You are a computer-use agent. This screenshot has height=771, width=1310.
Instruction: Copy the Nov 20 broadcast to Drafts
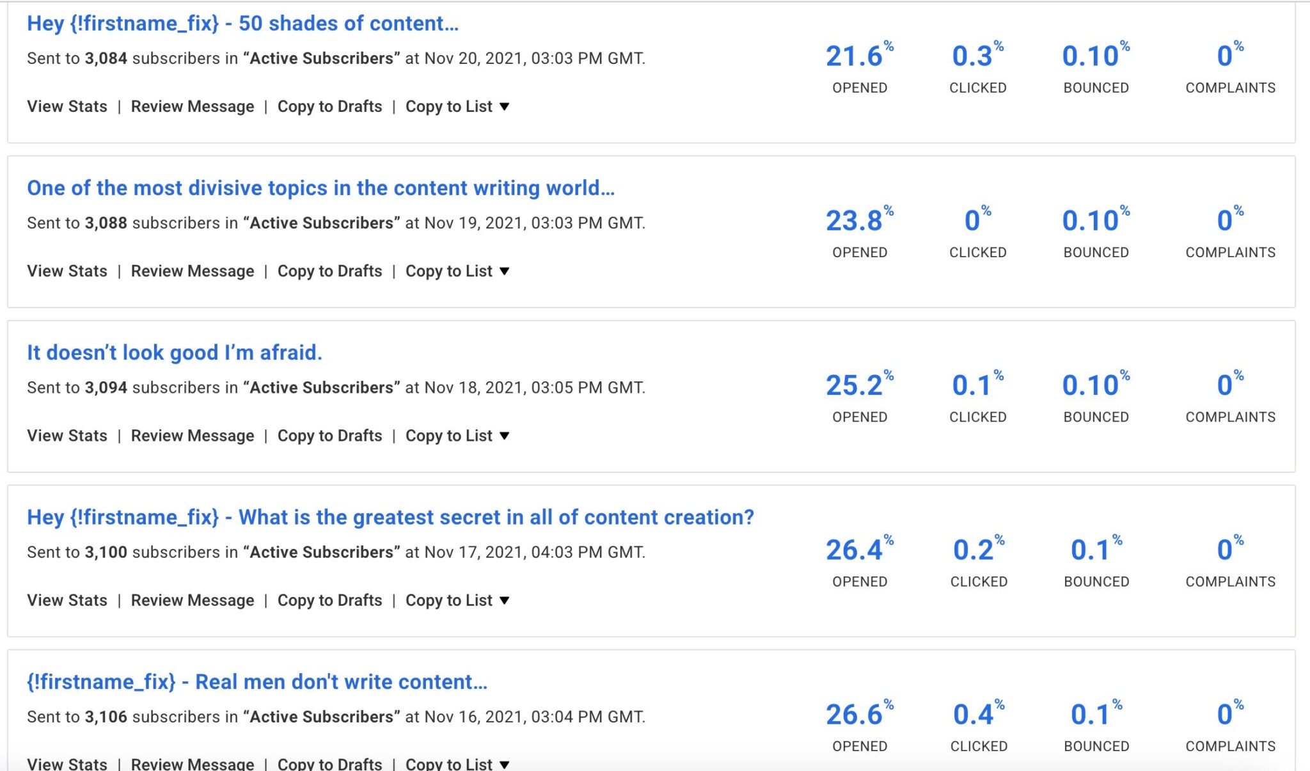tap(329, 106)
